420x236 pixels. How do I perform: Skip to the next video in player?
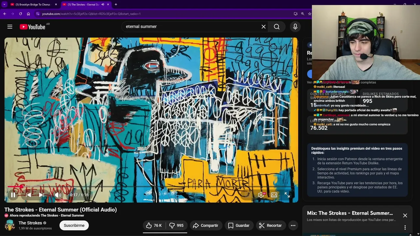pyautogui.click(x=42, y=195)
